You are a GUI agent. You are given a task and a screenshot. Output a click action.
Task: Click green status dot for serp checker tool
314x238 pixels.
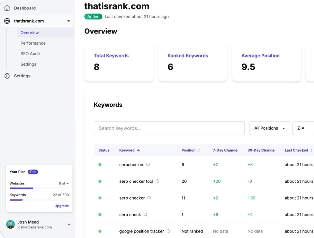[x=100, y=181]
